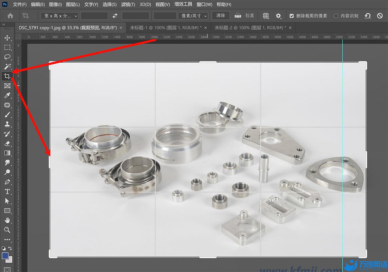388x272 pixels.
Task: Open the 滤镜(T) menu
Action: coord(128,5)
